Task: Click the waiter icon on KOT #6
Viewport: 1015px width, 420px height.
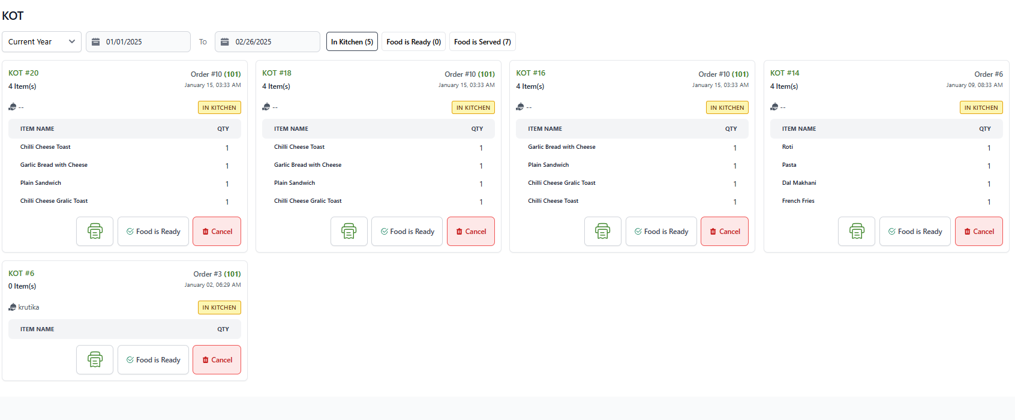Action: (x=13, y=307)
